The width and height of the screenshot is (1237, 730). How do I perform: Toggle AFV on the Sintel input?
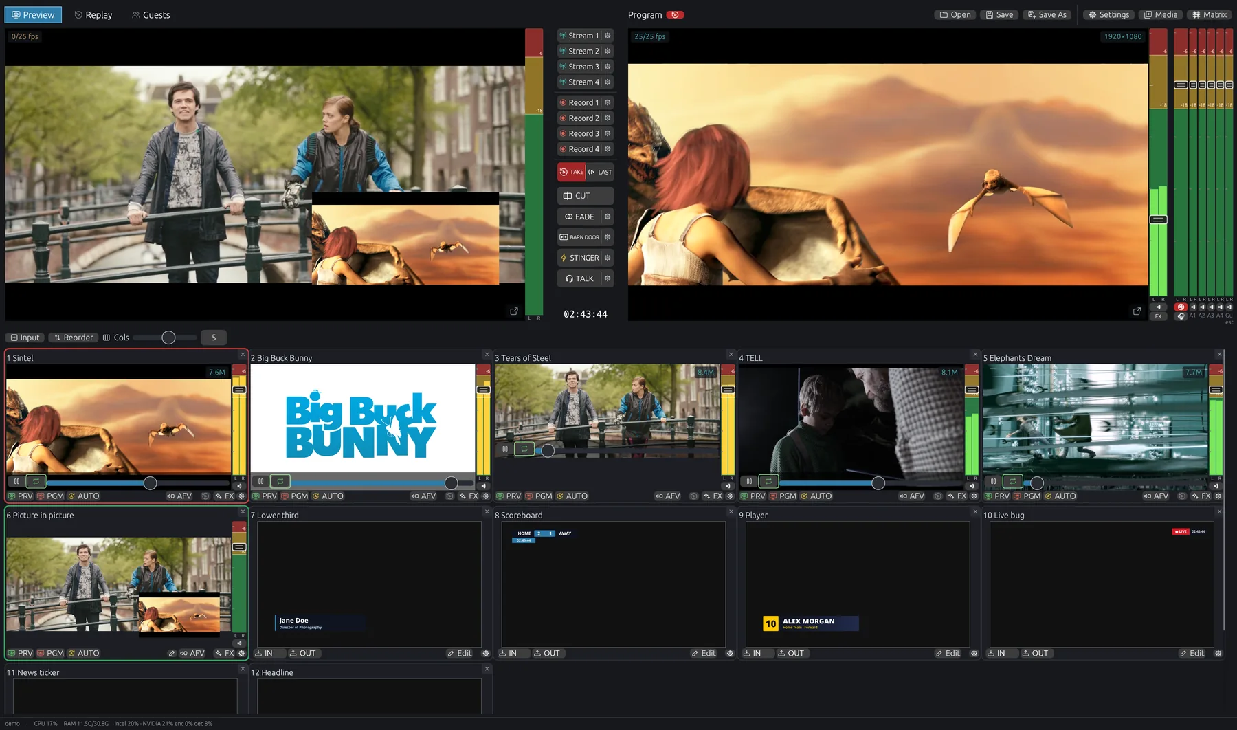point(180,496)
